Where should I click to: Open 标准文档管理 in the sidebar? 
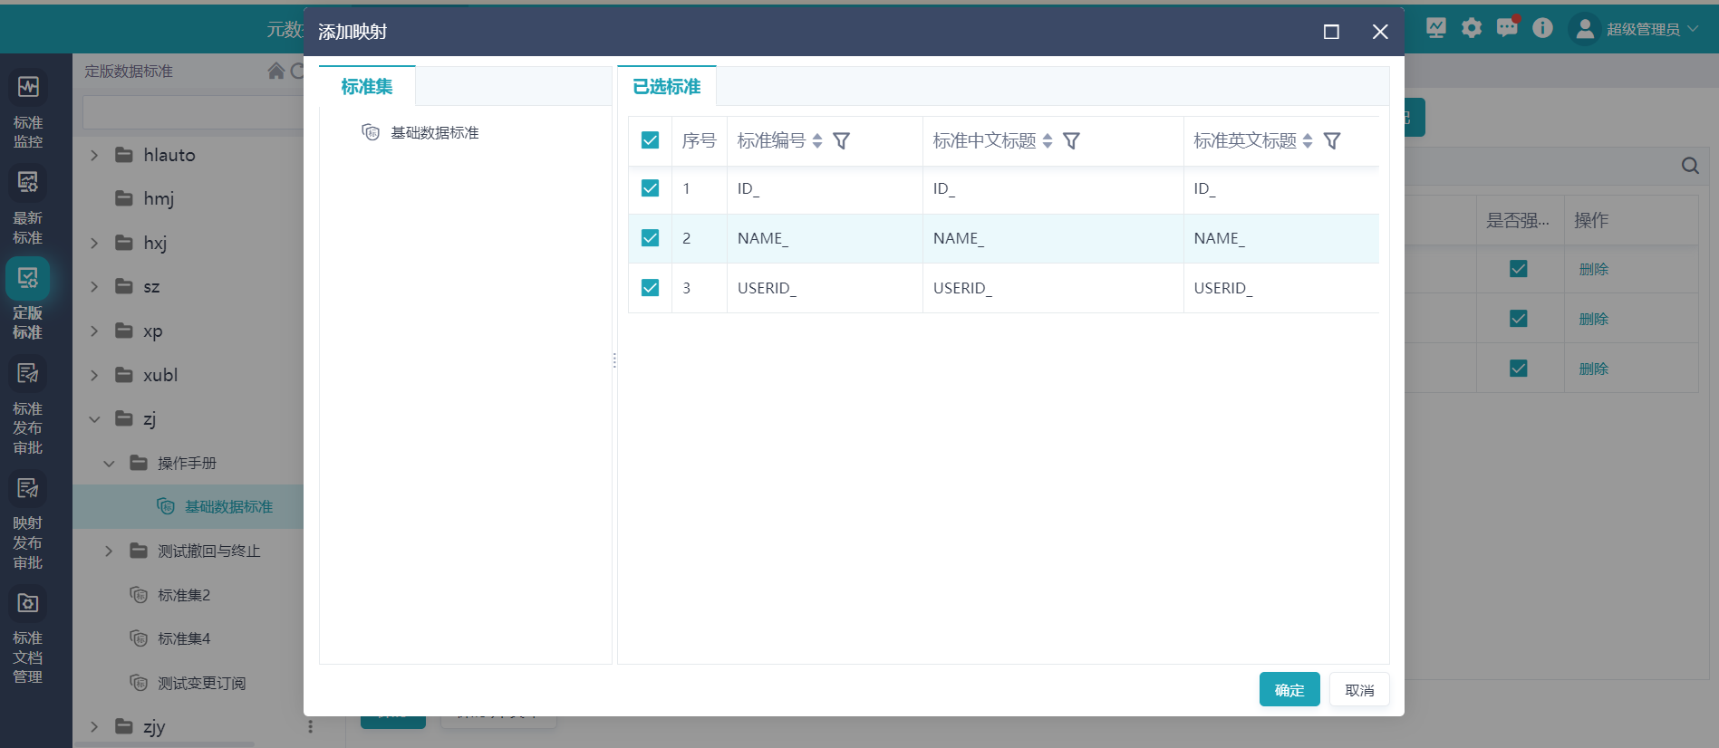point(28,604)
